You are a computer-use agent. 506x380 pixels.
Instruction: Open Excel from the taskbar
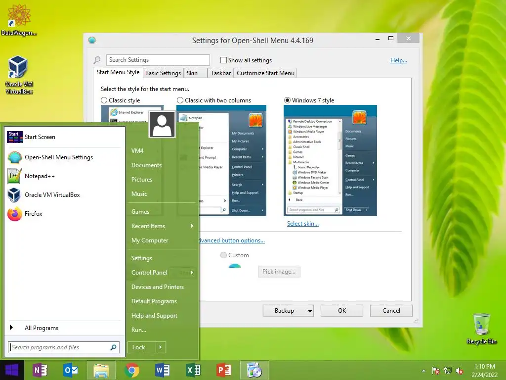click(x=193, y=370)
